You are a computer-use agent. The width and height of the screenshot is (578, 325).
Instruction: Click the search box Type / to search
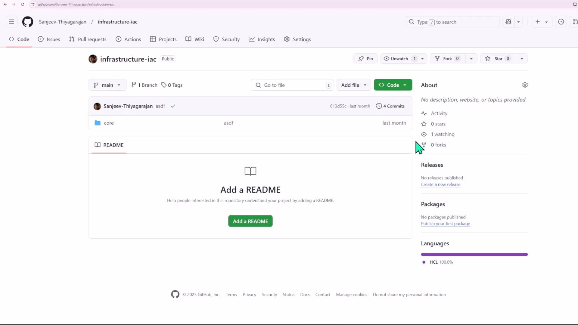(x=452, y=22)
